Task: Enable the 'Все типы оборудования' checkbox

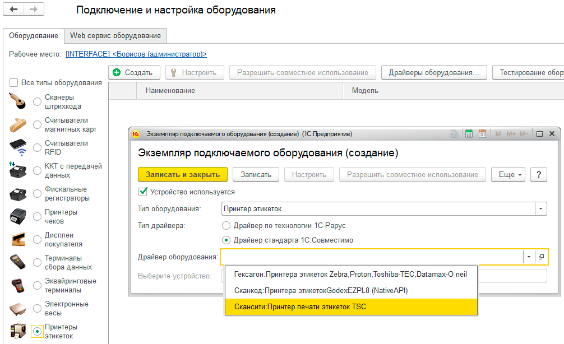Action: (x=14, y=83)
